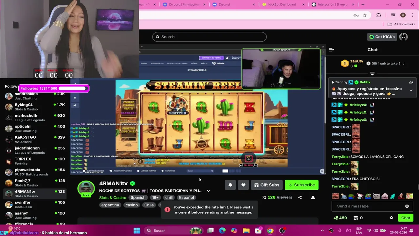419x236 pixels.
Task: Open Microsoft Edge from the taskbar
Action: (222, 230)
